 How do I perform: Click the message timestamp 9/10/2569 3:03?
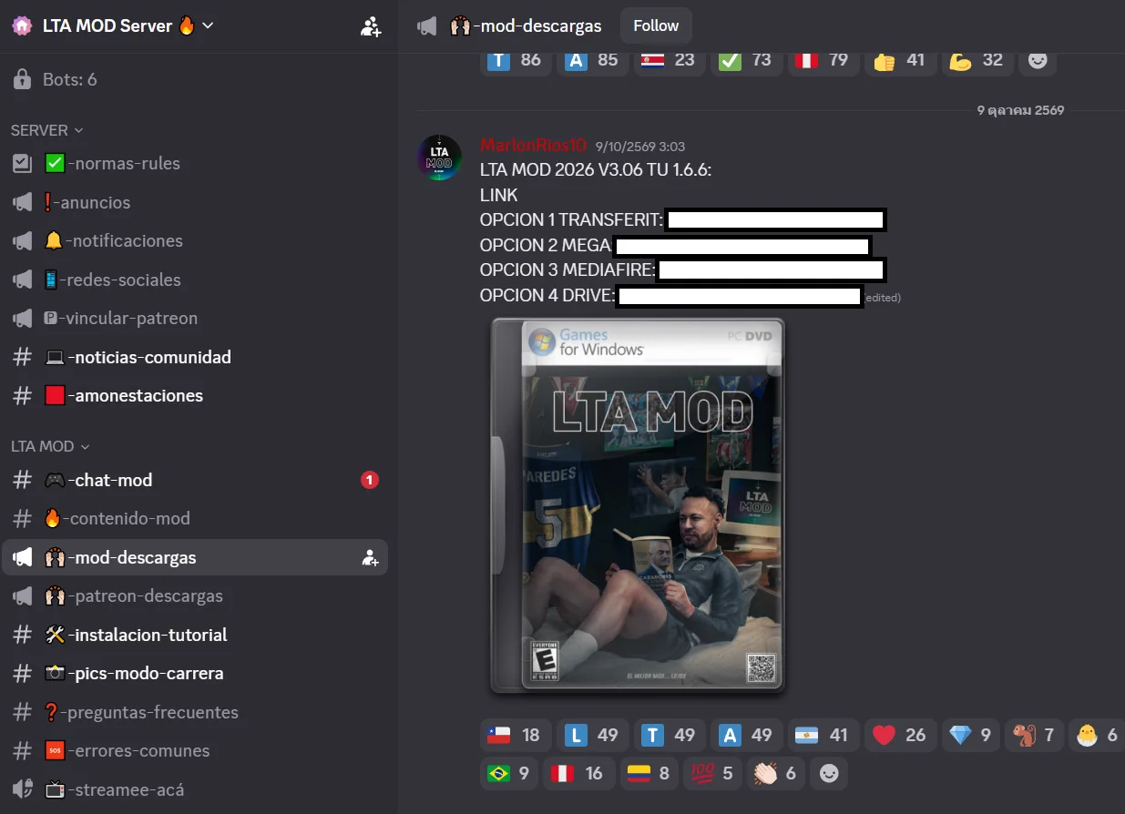click(639, 147)
